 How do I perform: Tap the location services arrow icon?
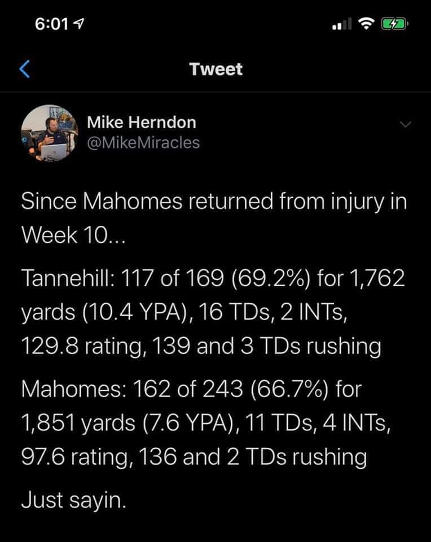[x=80, y=24]
